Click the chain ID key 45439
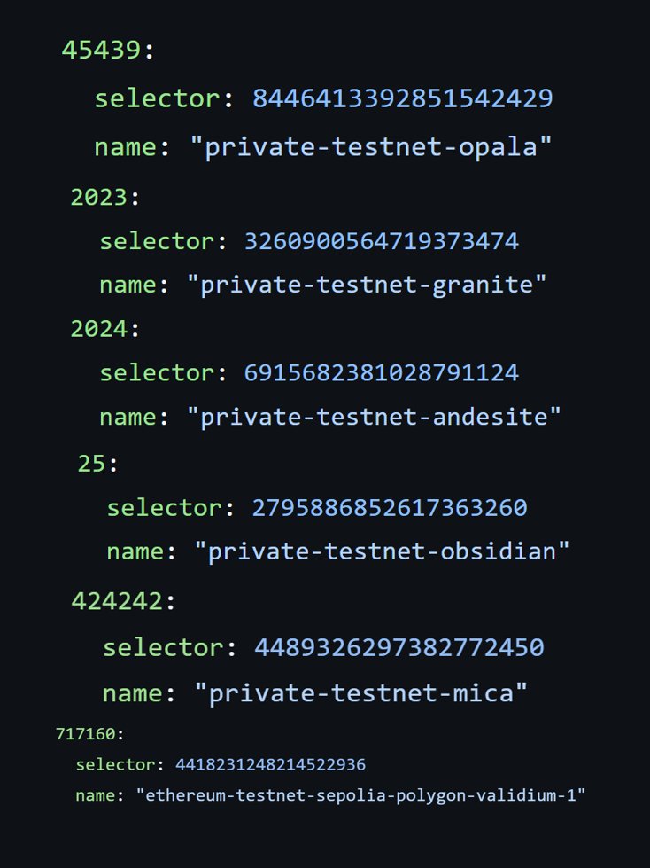The width and height of the screenshot is (650, 868). click(101, 50)
